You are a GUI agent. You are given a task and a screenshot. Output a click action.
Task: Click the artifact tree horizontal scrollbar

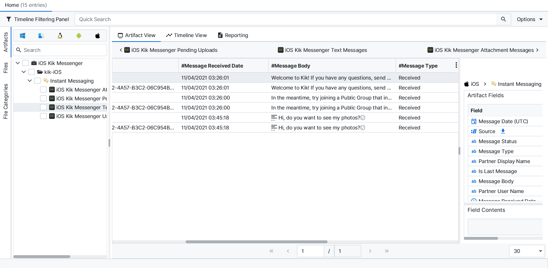42,257
